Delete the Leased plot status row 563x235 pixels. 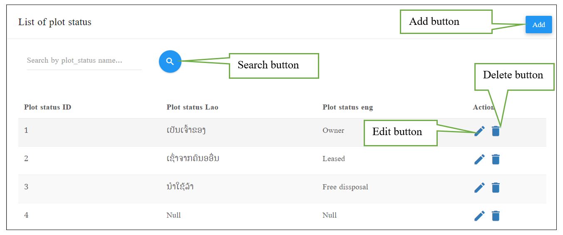(x=495, y=159)
